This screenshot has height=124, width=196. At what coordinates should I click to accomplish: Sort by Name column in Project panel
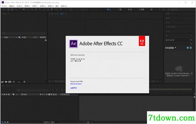click(x=6, y=37)
